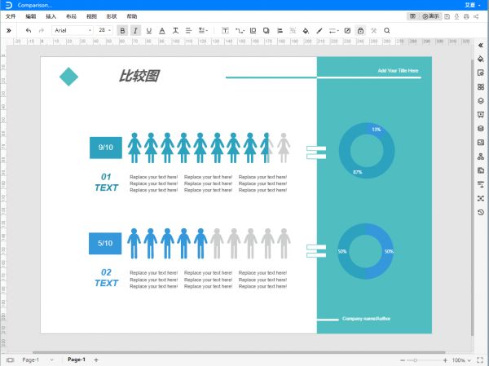Select the Page-1 tab at bottom
Viewport: 489px width, 366px height.
(77, 359)
